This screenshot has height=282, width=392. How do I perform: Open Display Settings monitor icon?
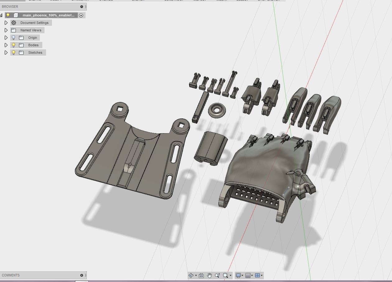(x=238, y=275)
